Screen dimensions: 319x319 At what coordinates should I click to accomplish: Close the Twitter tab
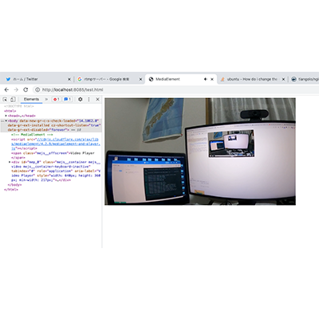[69, 79]
